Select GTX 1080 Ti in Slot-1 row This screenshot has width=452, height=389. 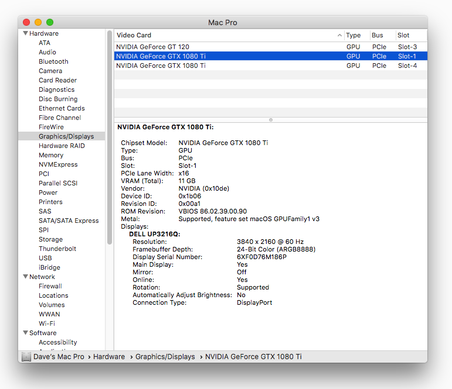271,56
